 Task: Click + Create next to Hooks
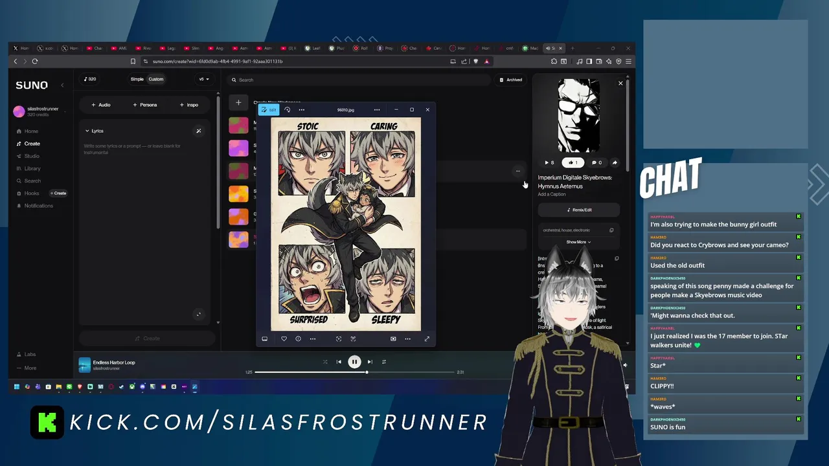58,193
